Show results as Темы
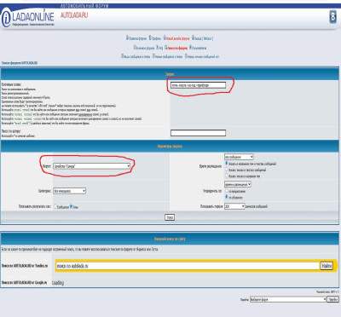Screen dimensions: 341x317 (x=71, y=206)
